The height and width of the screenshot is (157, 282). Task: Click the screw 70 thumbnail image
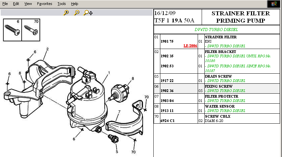[31, 30]
